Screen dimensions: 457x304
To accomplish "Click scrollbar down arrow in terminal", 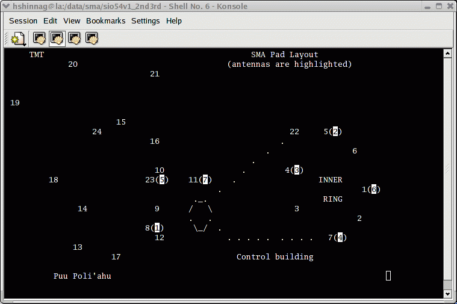I will click(x=448, y=294).
